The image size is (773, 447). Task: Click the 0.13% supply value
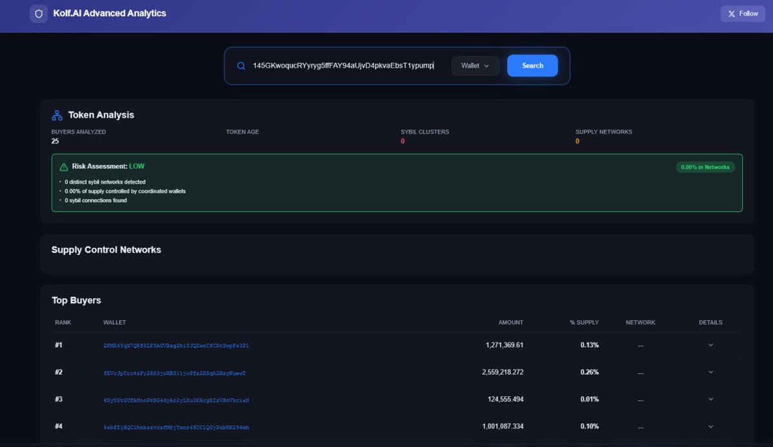589,345
